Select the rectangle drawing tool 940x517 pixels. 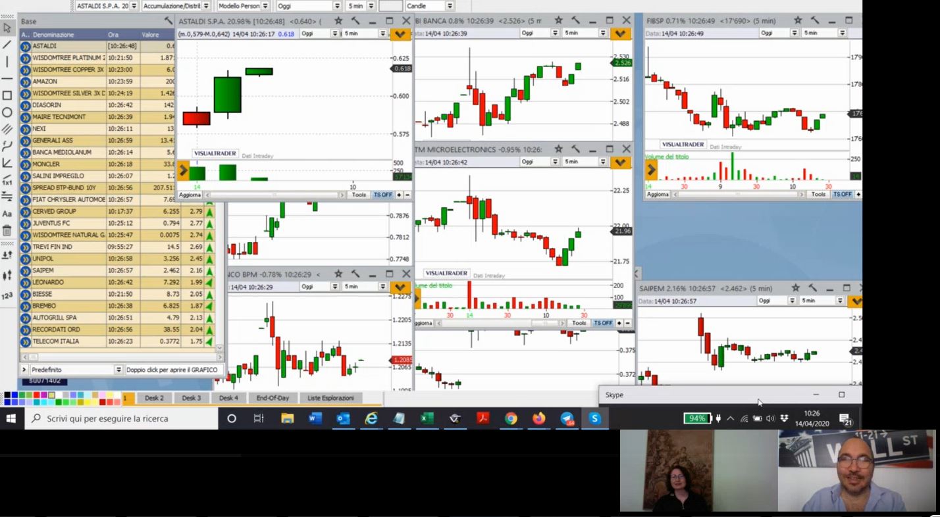tap(7, 95)
